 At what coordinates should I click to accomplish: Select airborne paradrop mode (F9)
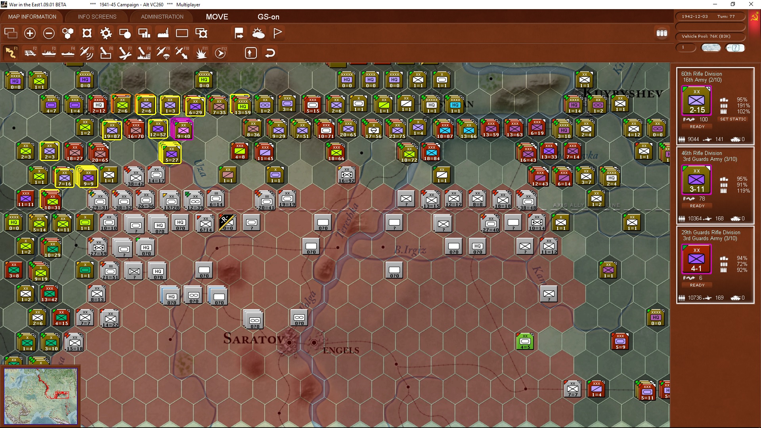(163, 53)
